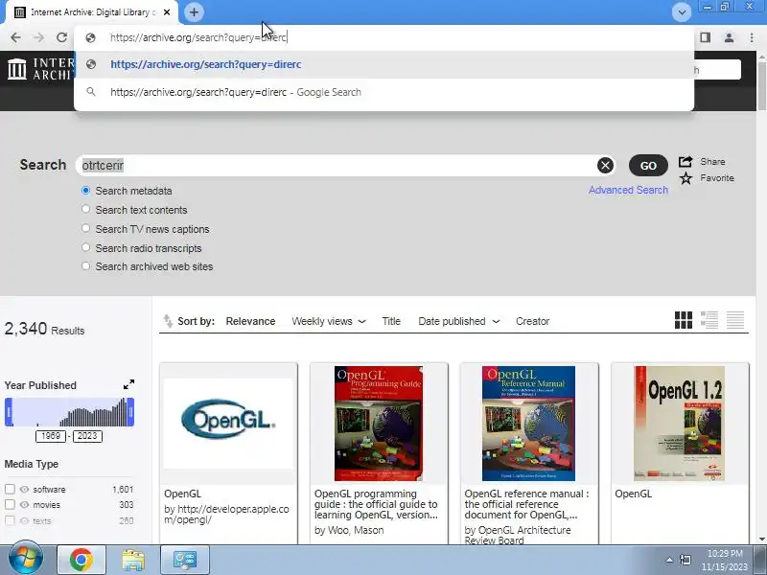Click the Action Center flag tray icon
The width and height of the screenshot is (767, 575).
coord(686,560)
